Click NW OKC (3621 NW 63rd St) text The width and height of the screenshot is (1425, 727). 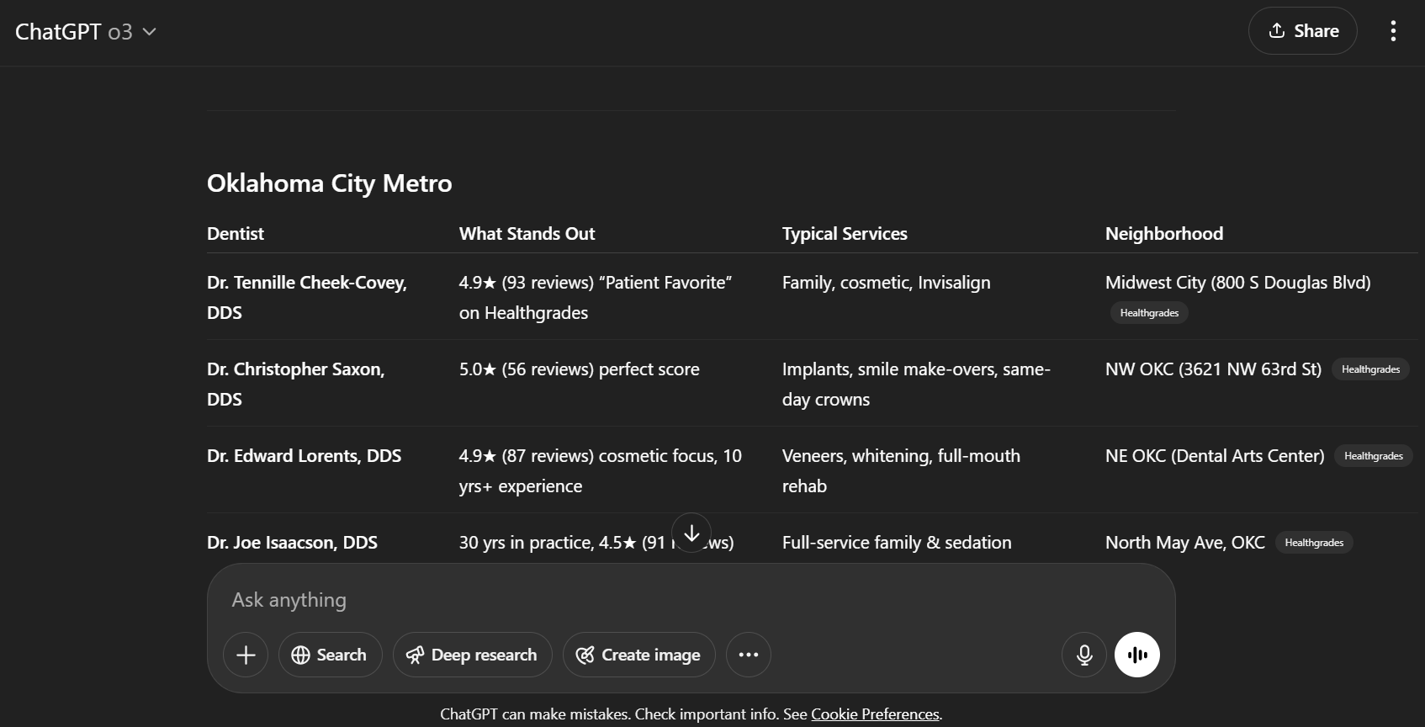pos(1213,369)
